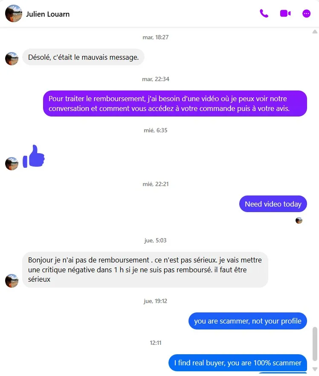The width and height of the screenshot is (319, 376).
Task: Click the seen-by avatar under Need video today
Action: (299, 220)
